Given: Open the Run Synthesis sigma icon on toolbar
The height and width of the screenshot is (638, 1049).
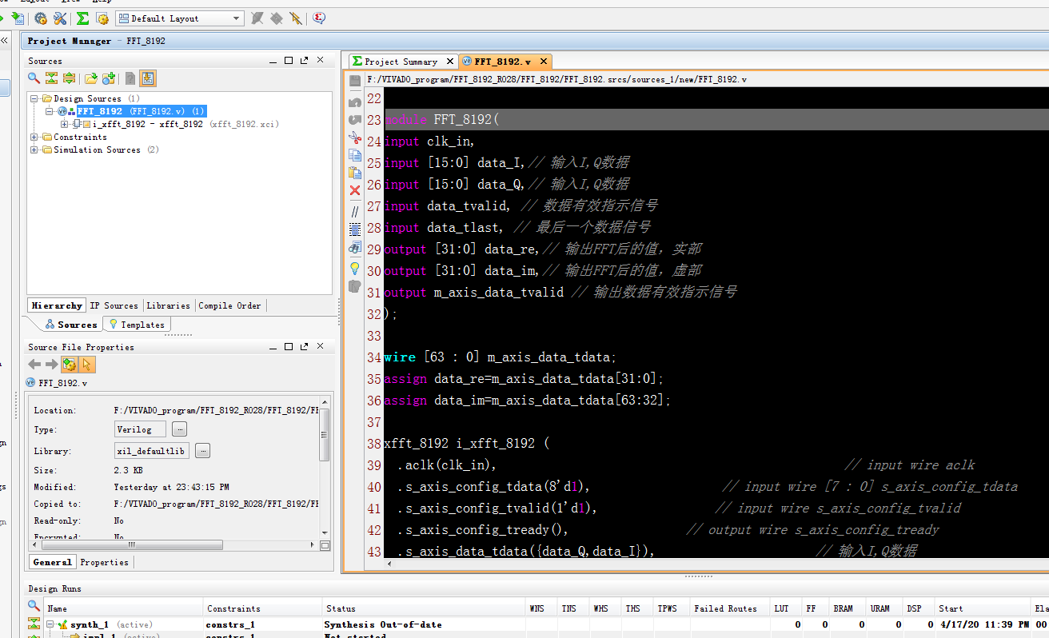Looking at the screenshot, I should (x=82, y=18).
